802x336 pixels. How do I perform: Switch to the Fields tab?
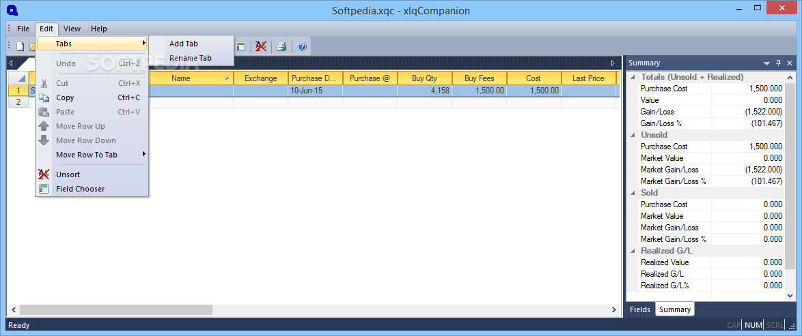tap(640, 309)
